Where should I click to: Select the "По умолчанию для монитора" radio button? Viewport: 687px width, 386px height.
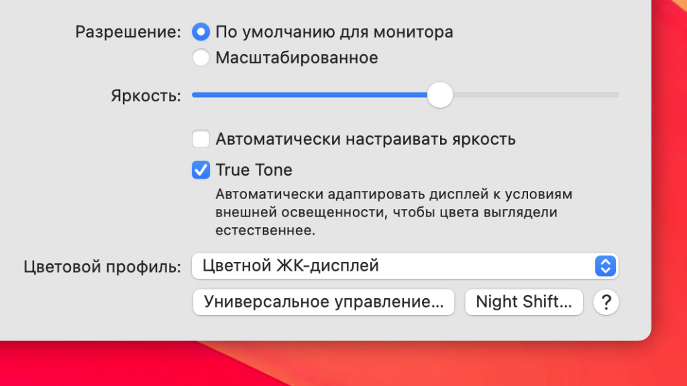201,31
